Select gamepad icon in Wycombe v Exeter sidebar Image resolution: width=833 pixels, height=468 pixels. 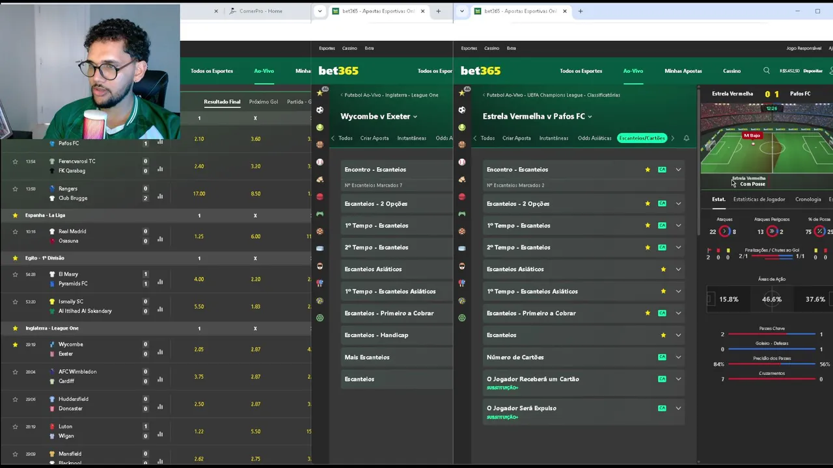click(320, 214)
